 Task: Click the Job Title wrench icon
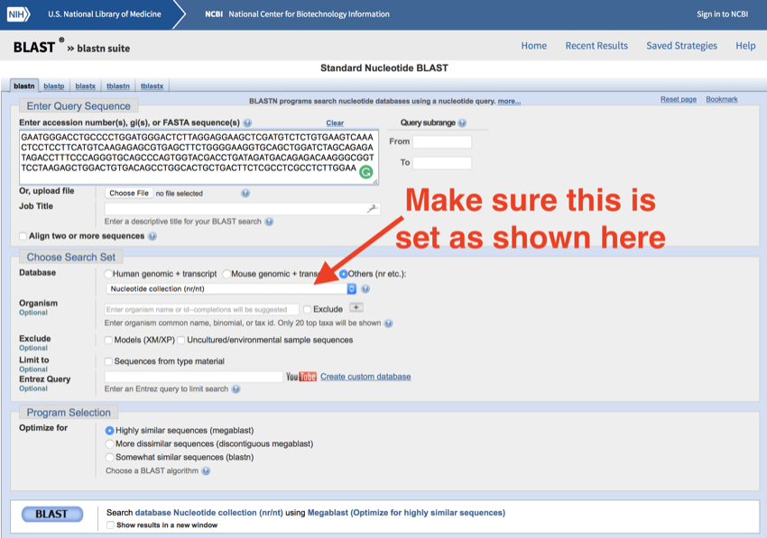point(371,208)
